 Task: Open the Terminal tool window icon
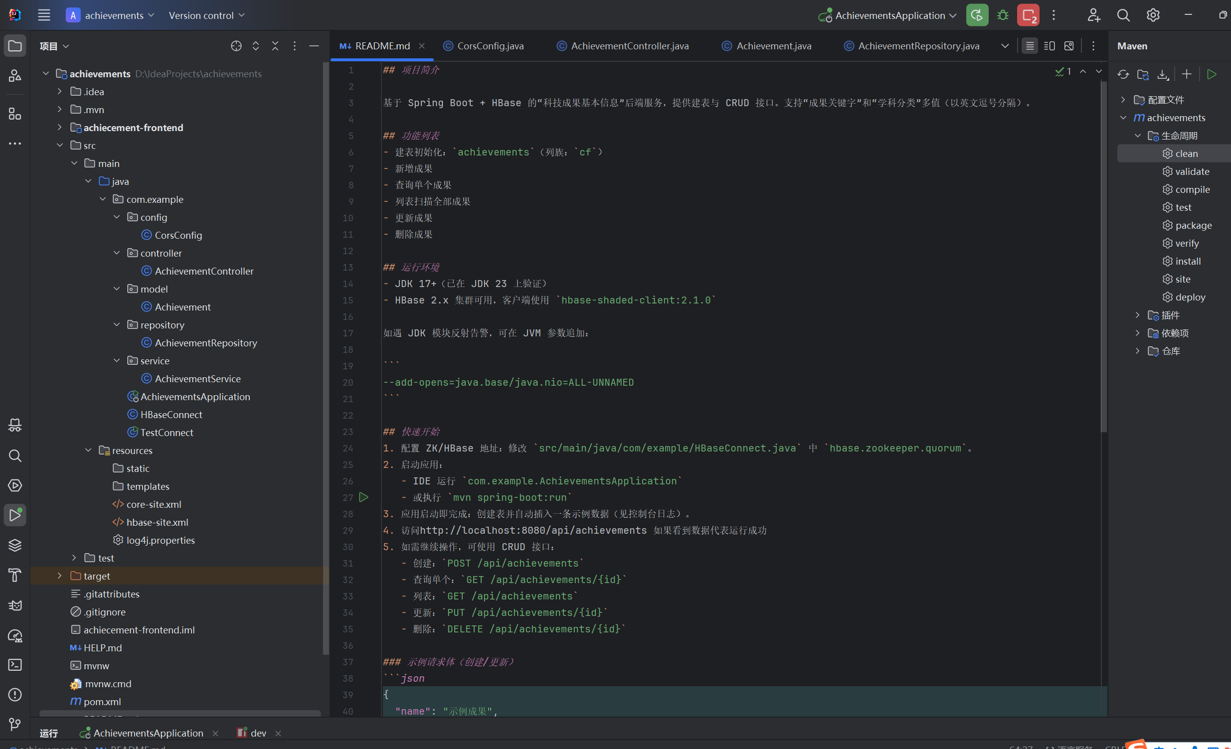(15, 665)
